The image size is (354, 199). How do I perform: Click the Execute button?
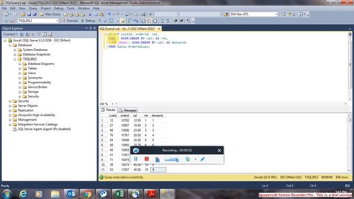tap(70, 21)
